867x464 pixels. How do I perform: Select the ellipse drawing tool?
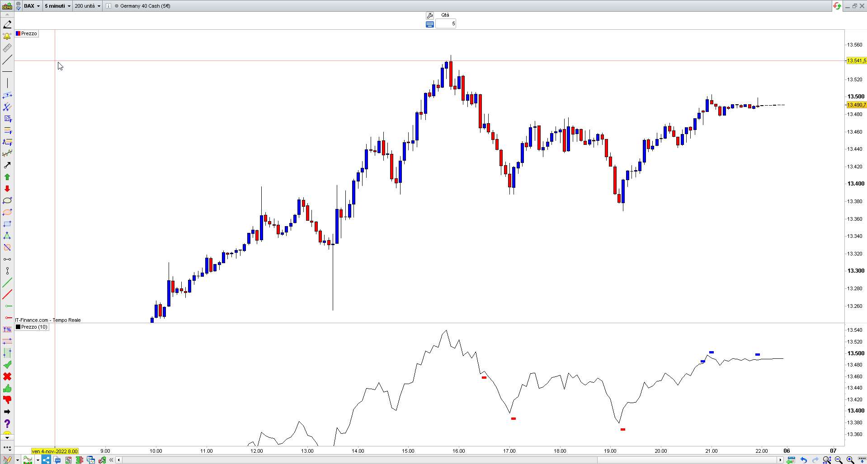pyautogui.click(x=7, y=201)
